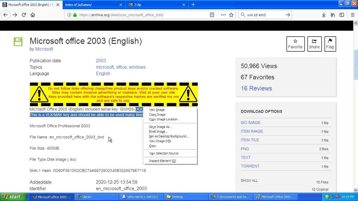Open Firefox hamburger menu
The height and width of the screenshot is (201, 358).
pyautogui.click(x=352, y=15)
